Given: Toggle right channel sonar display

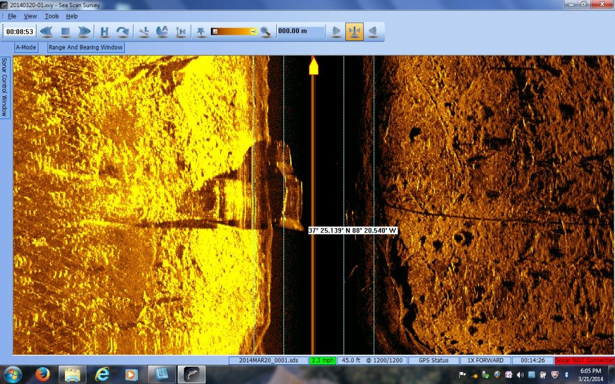Looking at the screenshot, I should pos(372,31).
